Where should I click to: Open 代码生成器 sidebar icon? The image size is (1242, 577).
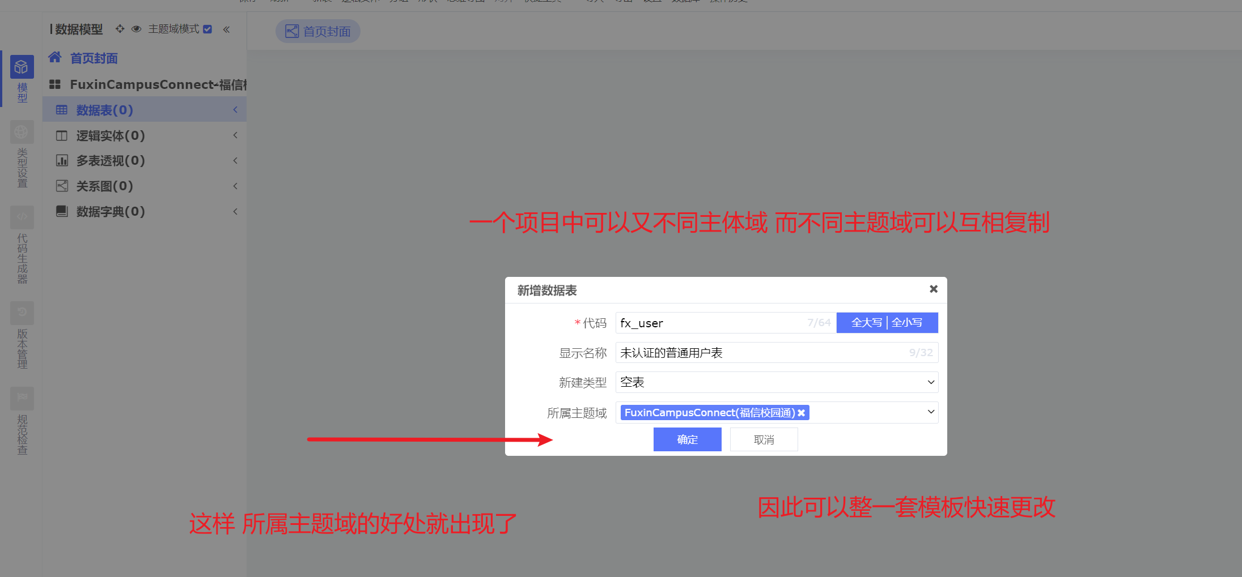click(22, 217)
